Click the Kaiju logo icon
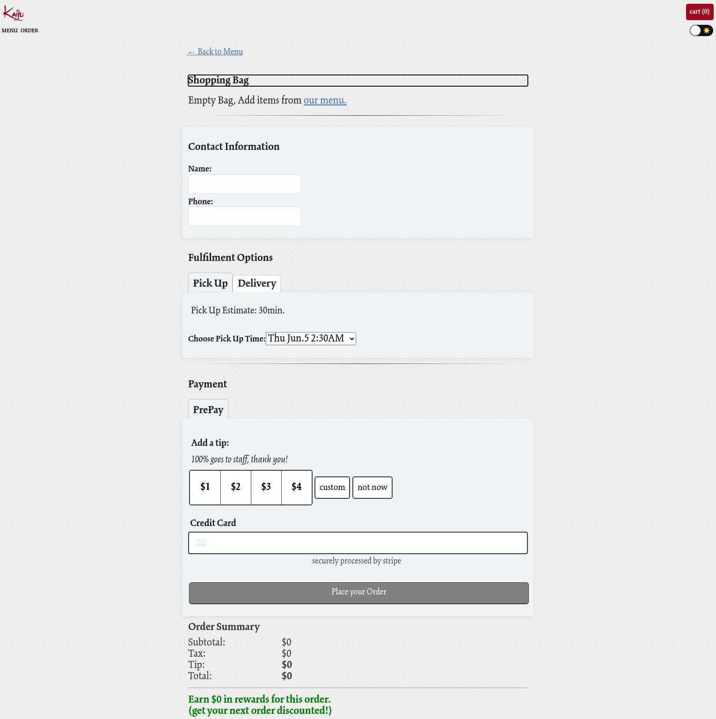 pos(13,13)
